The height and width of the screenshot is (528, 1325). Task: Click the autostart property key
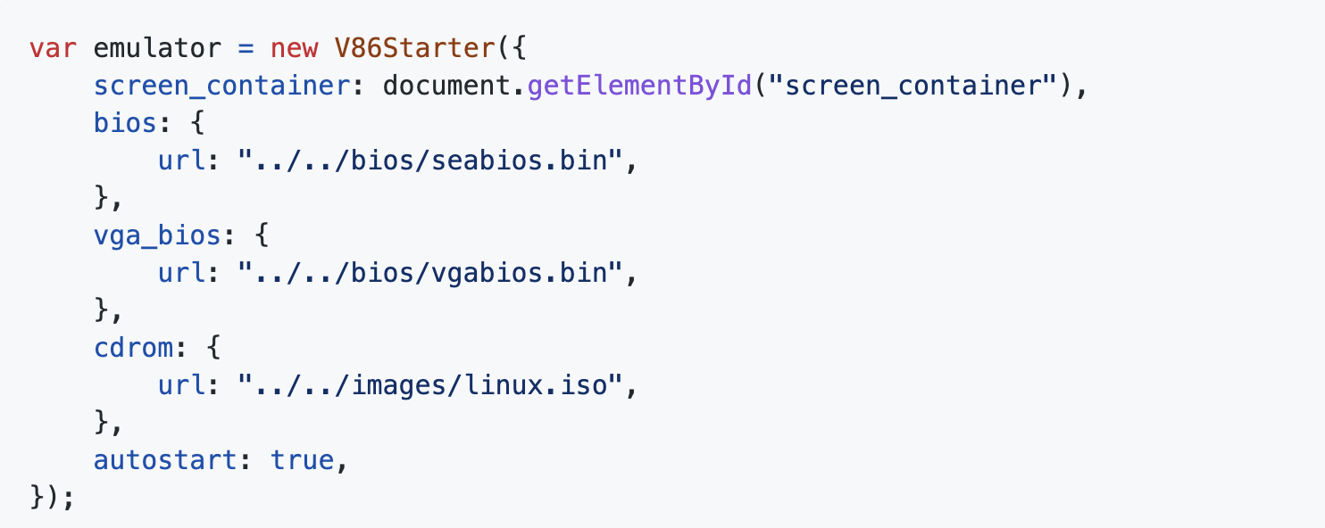pos(166,460)
